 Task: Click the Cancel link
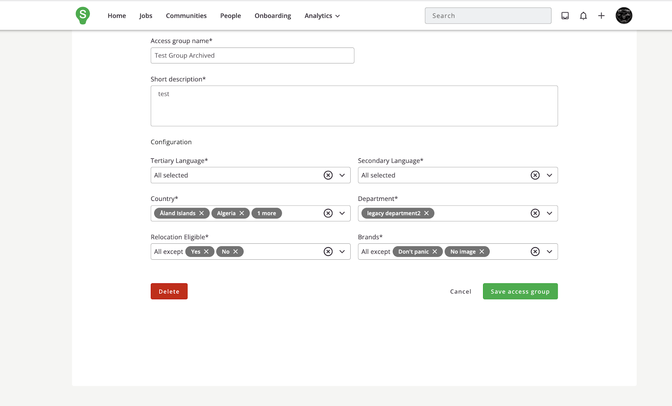coord(460,291)
